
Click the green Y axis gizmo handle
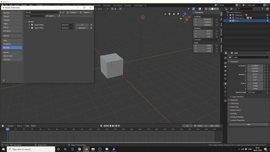coord(189,17)
